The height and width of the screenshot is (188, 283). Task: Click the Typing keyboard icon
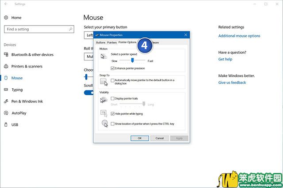click(6, 90)
